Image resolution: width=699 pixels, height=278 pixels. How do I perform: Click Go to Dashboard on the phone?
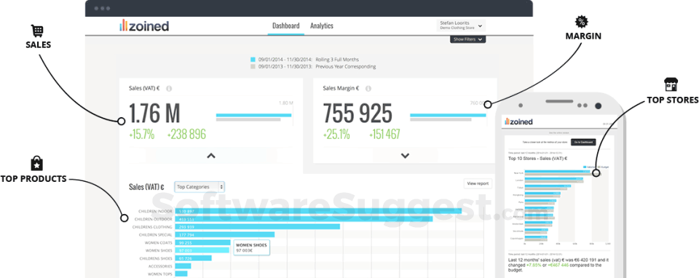(x=583, y=142)
